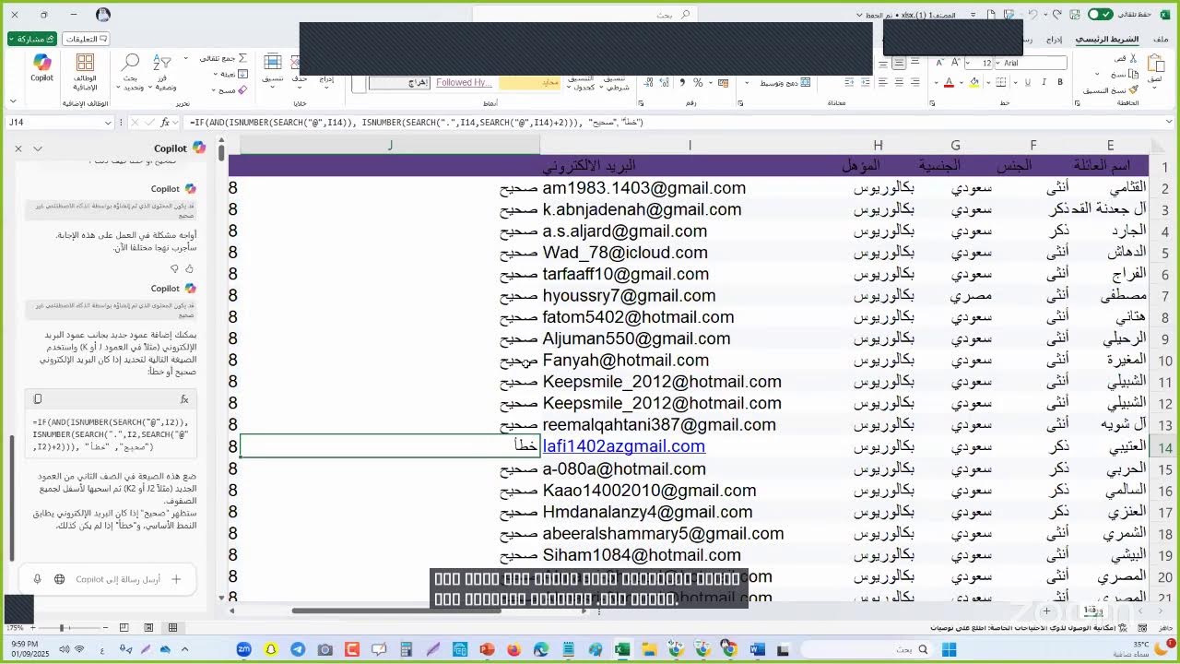Open the Share (مشاركة) dropdown button
1180x664 pixels.
[x=32, y=39]
